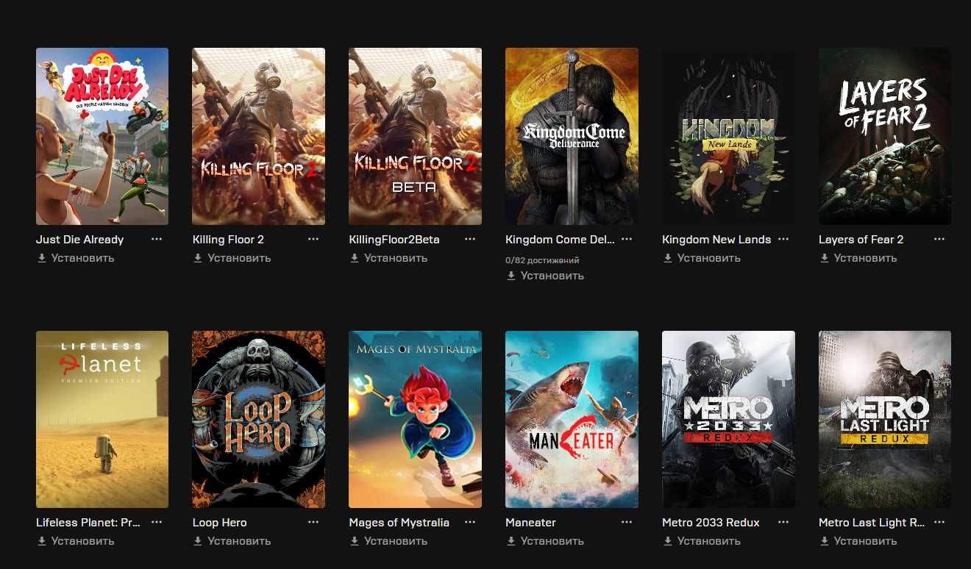Open options menu for Lifeless Planet
This screenshot has width=971, height=569.
coord(157,522)
